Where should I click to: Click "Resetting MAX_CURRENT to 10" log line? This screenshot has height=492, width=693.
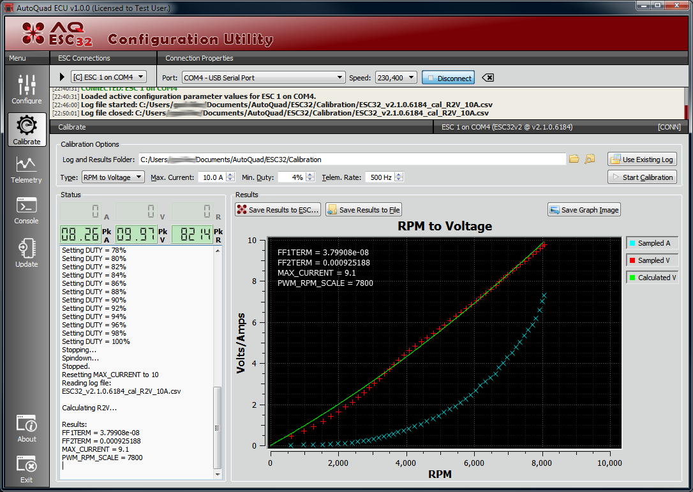[110, 375]
